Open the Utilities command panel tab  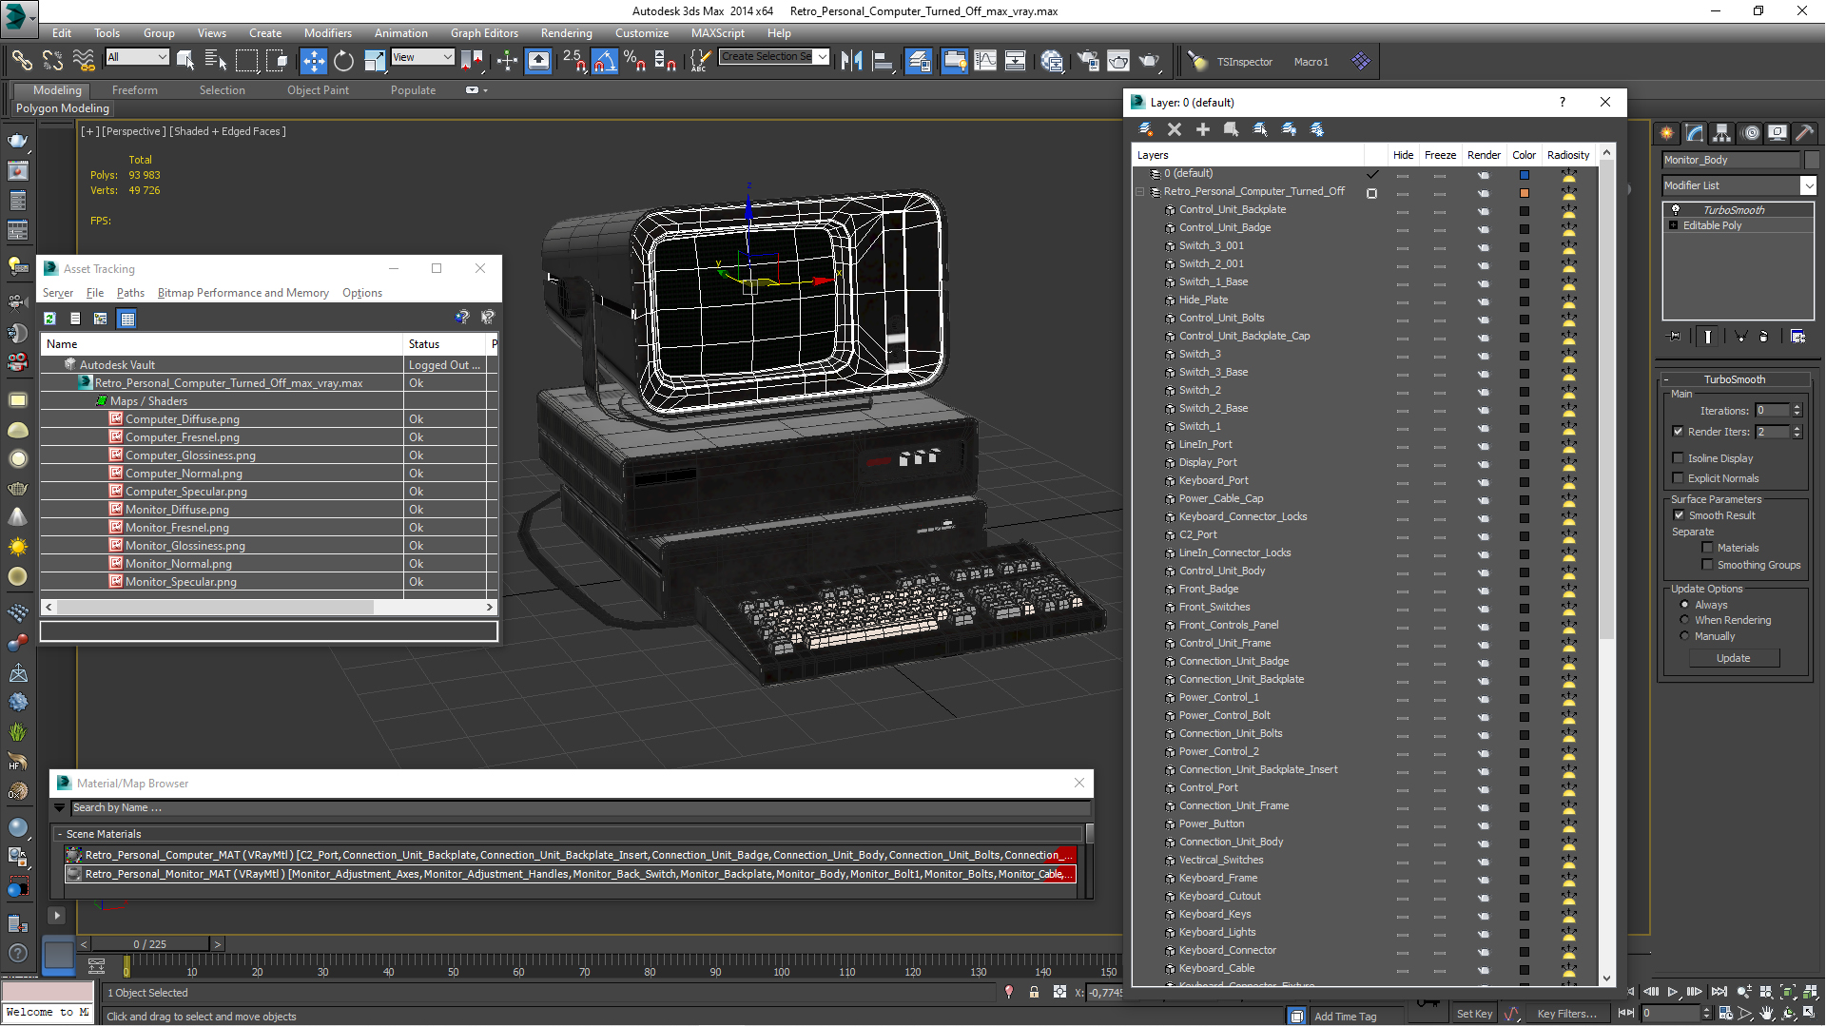[1804, 133]
